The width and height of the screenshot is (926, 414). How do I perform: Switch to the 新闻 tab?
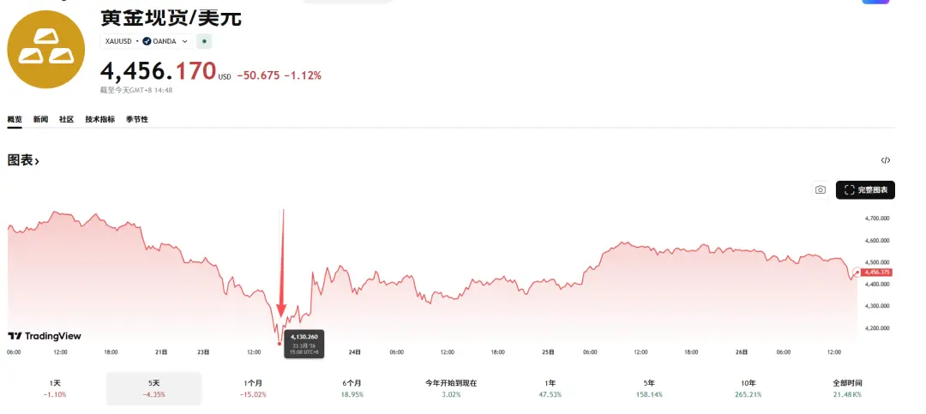(x=40, y=119)
